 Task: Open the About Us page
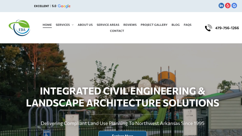click(85, 25)
